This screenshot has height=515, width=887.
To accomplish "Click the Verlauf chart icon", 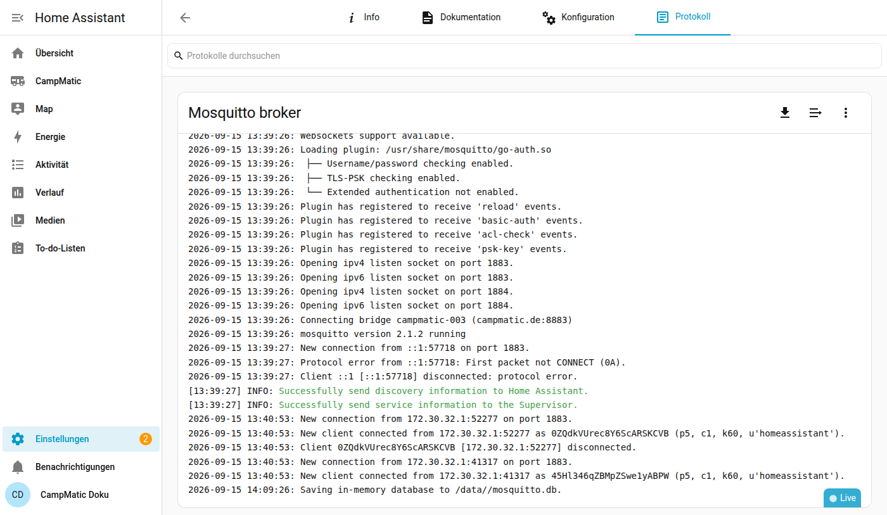I will (x=18, y=193).
